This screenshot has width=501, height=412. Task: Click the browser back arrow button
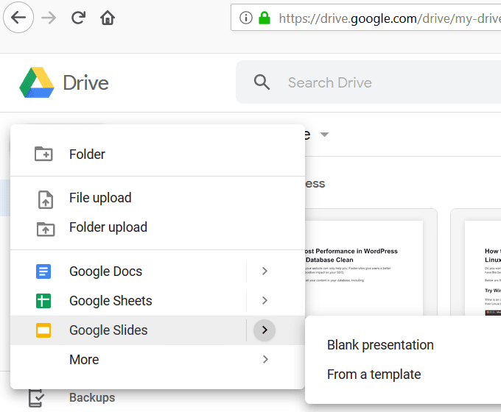click(18, 18)
